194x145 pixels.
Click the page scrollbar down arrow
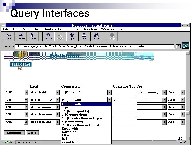point(188,139)
